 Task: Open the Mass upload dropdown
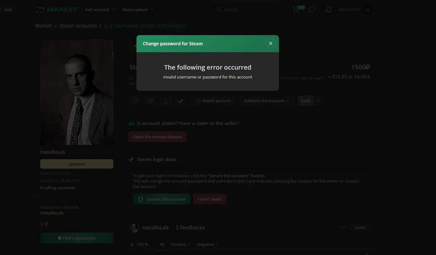pos(138,10)
